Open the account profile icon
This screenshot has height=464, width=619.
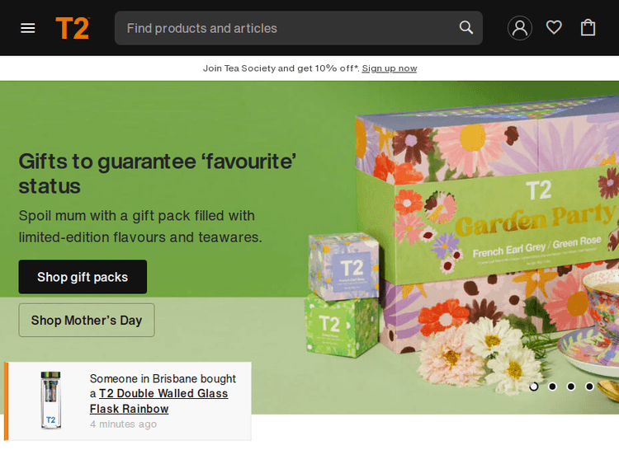pos(519,28)
